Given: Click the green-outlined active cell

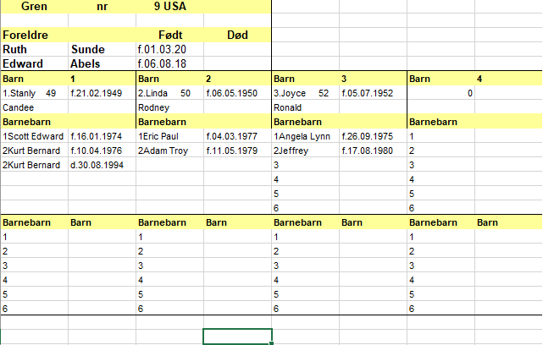Looking at the screenshot, I should (x=237, y=337).
